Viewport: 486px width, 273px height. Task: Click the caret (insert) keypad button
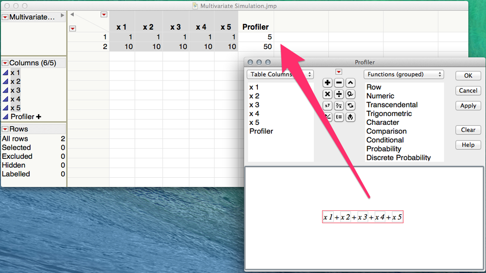350,83
